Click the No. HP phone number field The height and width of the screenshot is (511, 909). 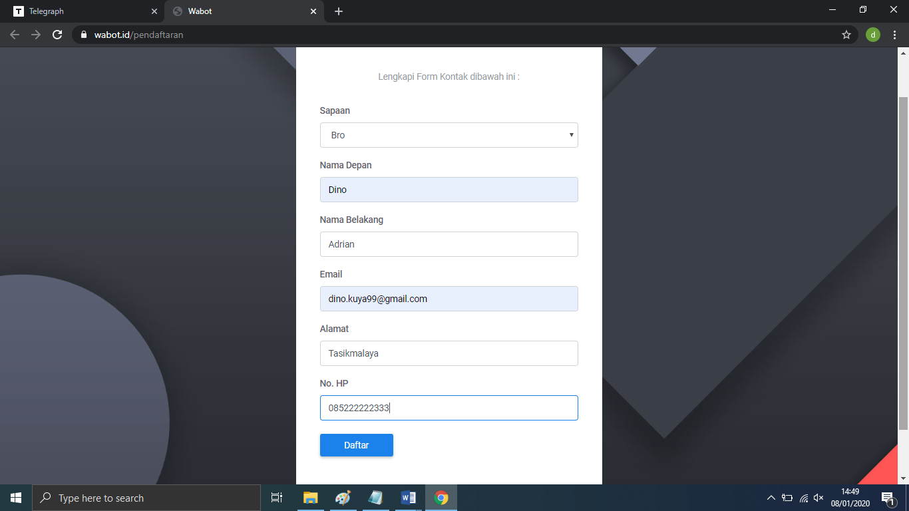(x=449, y=408)
